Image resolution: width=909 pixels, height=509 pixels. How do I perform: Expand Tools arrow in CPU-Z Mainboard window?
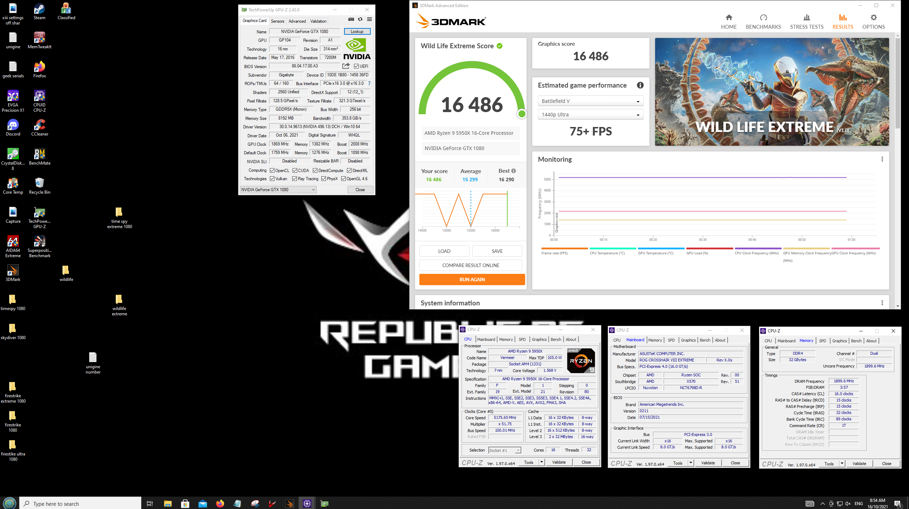click(x=691, y=463)
